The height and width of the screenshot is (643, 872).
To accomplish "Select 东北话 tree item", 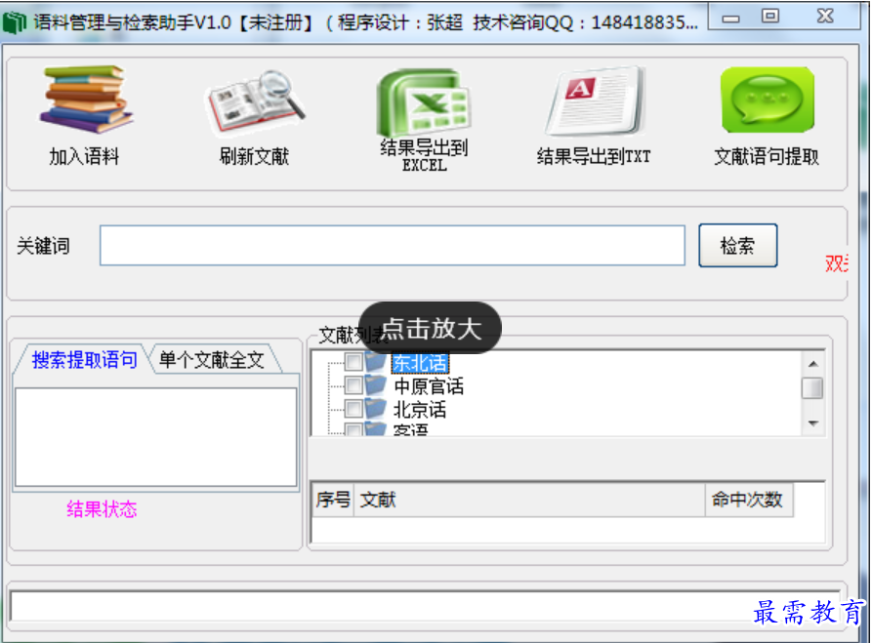I will coord(420,363).
